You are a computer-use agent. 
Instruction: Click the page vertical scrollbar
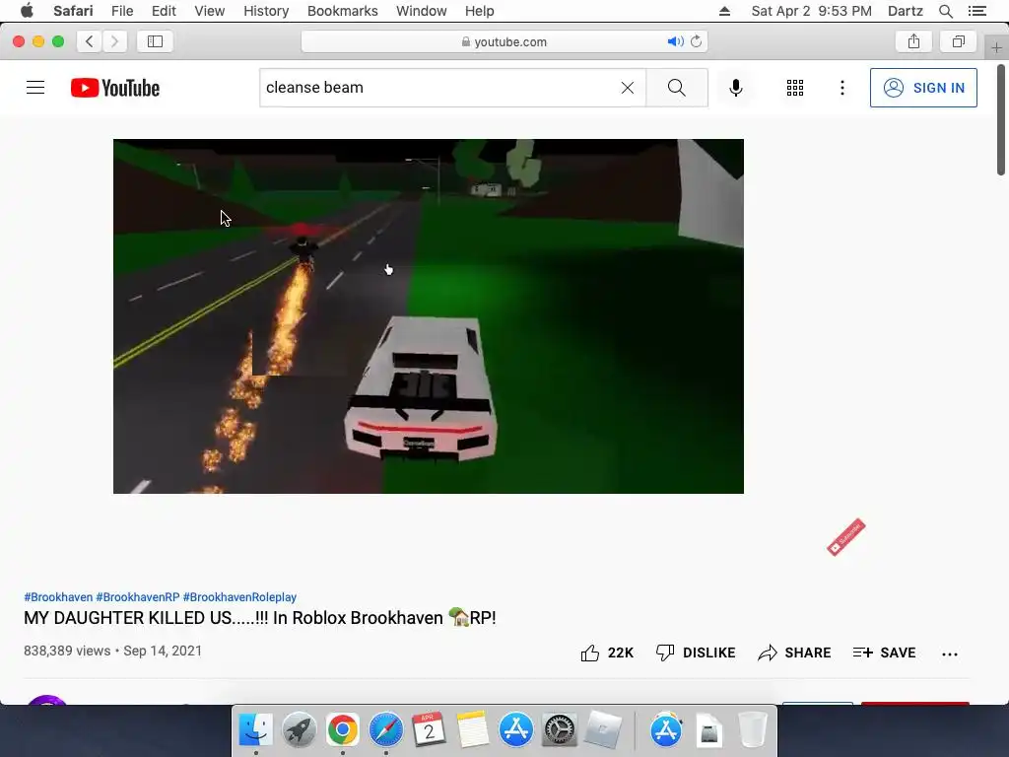[1001, 119]
